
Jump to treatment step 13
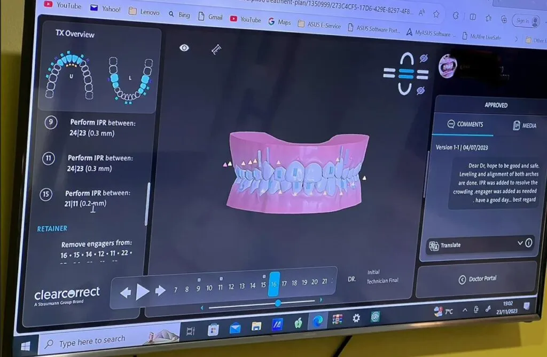(x=242, y=286)
